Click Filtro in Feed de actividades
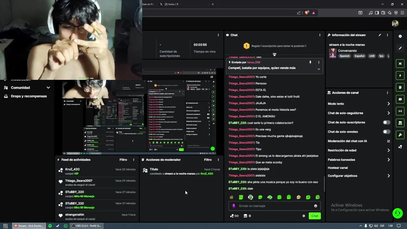The height and width of the screenshot is (229, 407). 123,160
